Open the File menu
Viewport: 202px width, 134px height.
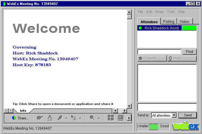(x=141, y=12)
